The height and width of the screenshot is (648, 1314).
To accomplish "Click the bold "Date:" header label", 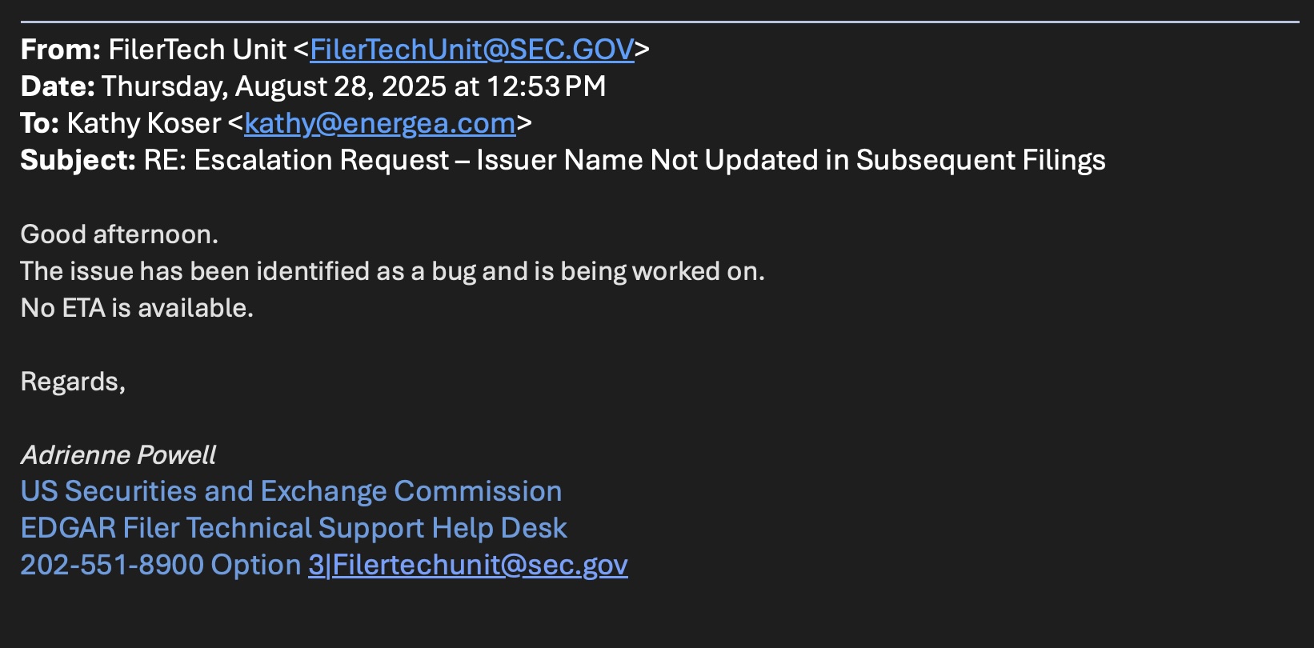I will 58,86.
